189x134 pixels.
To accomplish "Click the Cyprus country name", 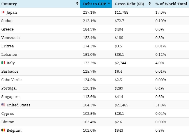I will [8, 114].
